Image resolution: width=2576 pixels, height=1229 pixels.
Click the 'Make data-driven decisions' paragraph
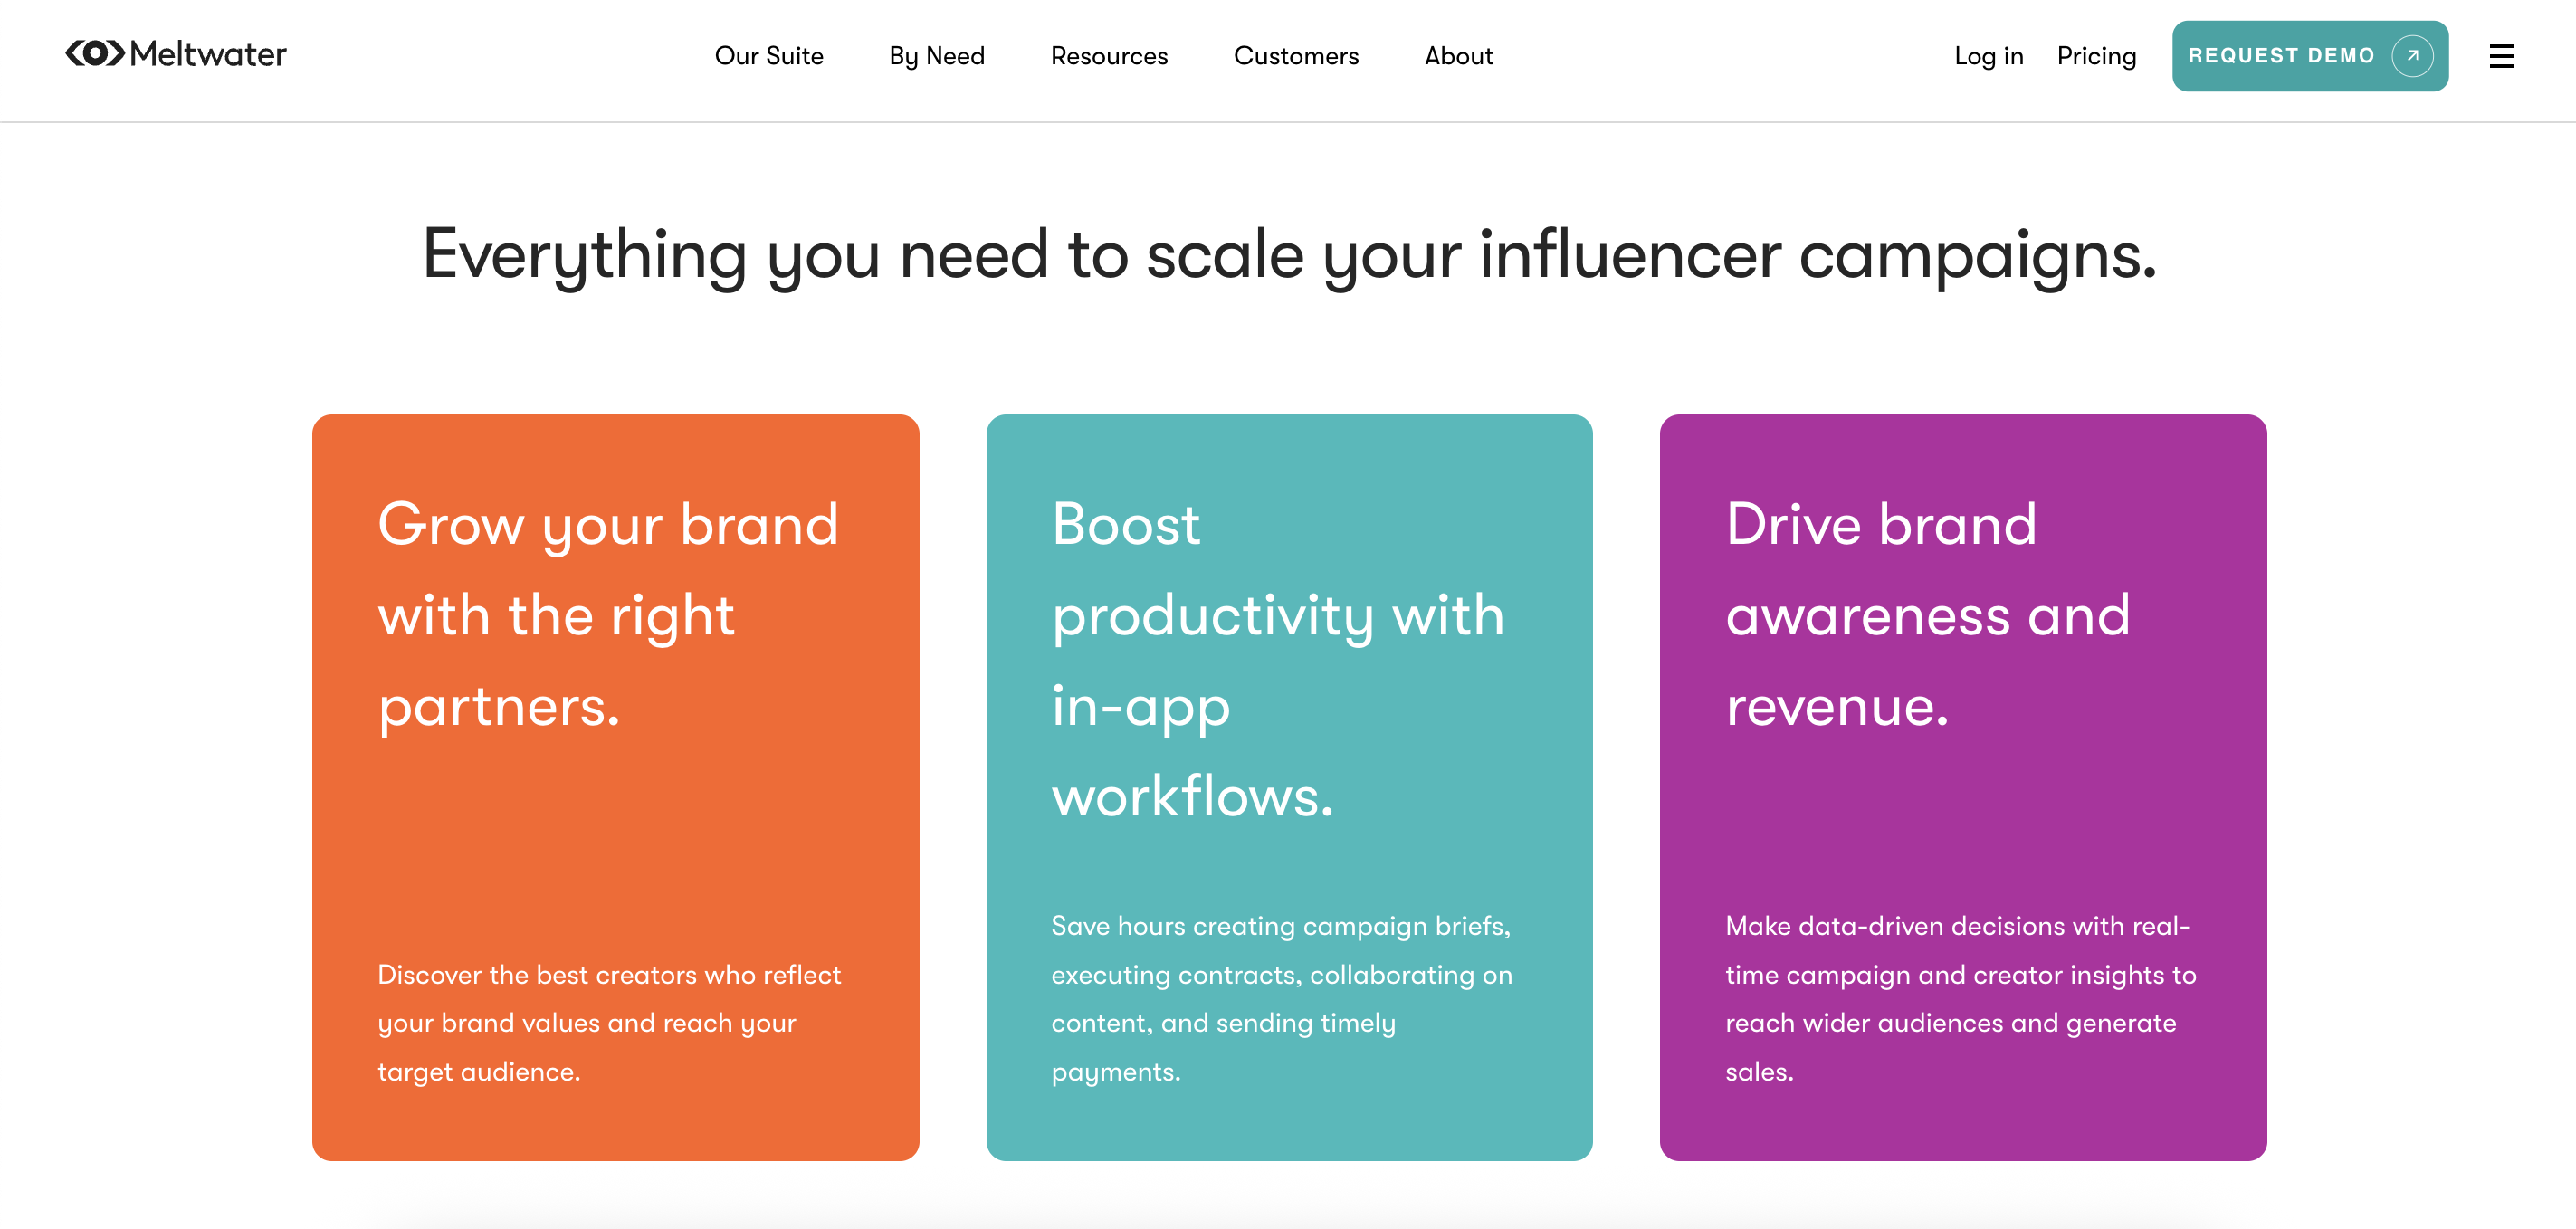click(1960, 998)
